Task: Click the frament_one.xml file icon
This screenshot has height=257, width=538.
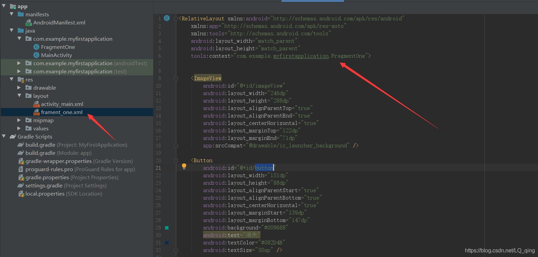Action: (x=36, y=112)
